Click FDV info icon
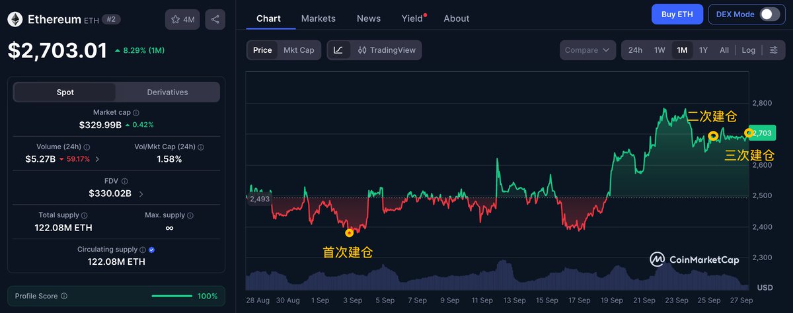This screenshot has height=313, width=793. pyautogui.click(x=125, y=181)
